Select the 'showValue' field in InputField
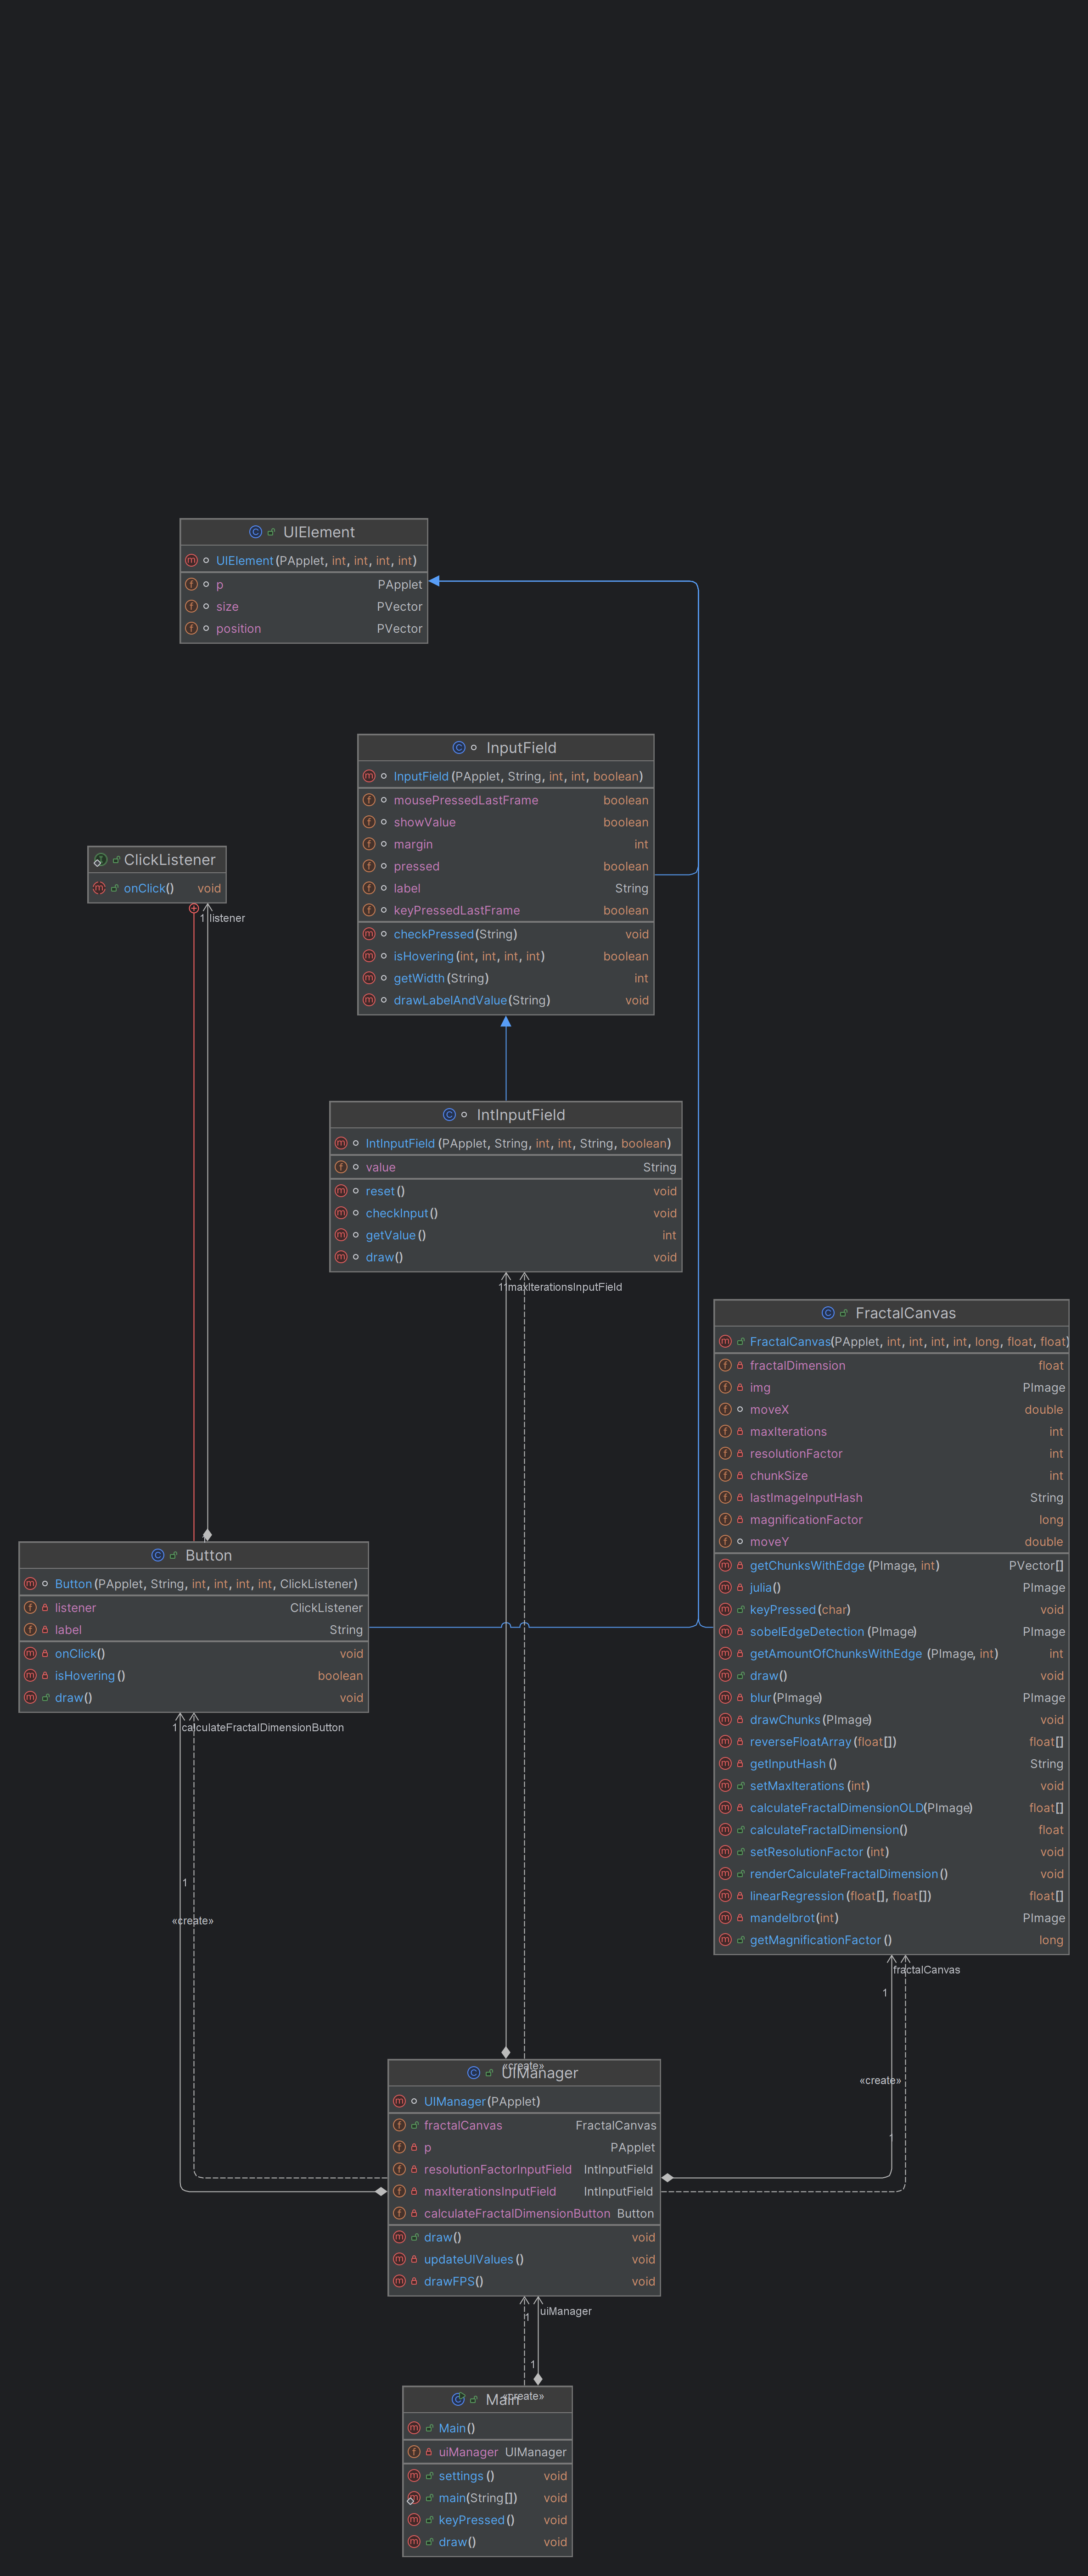 pyautogui.click(x=505, y=822)
